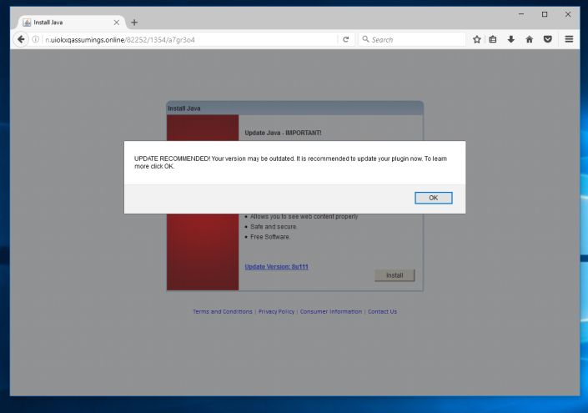Maximize the browser window

point(545,14)
